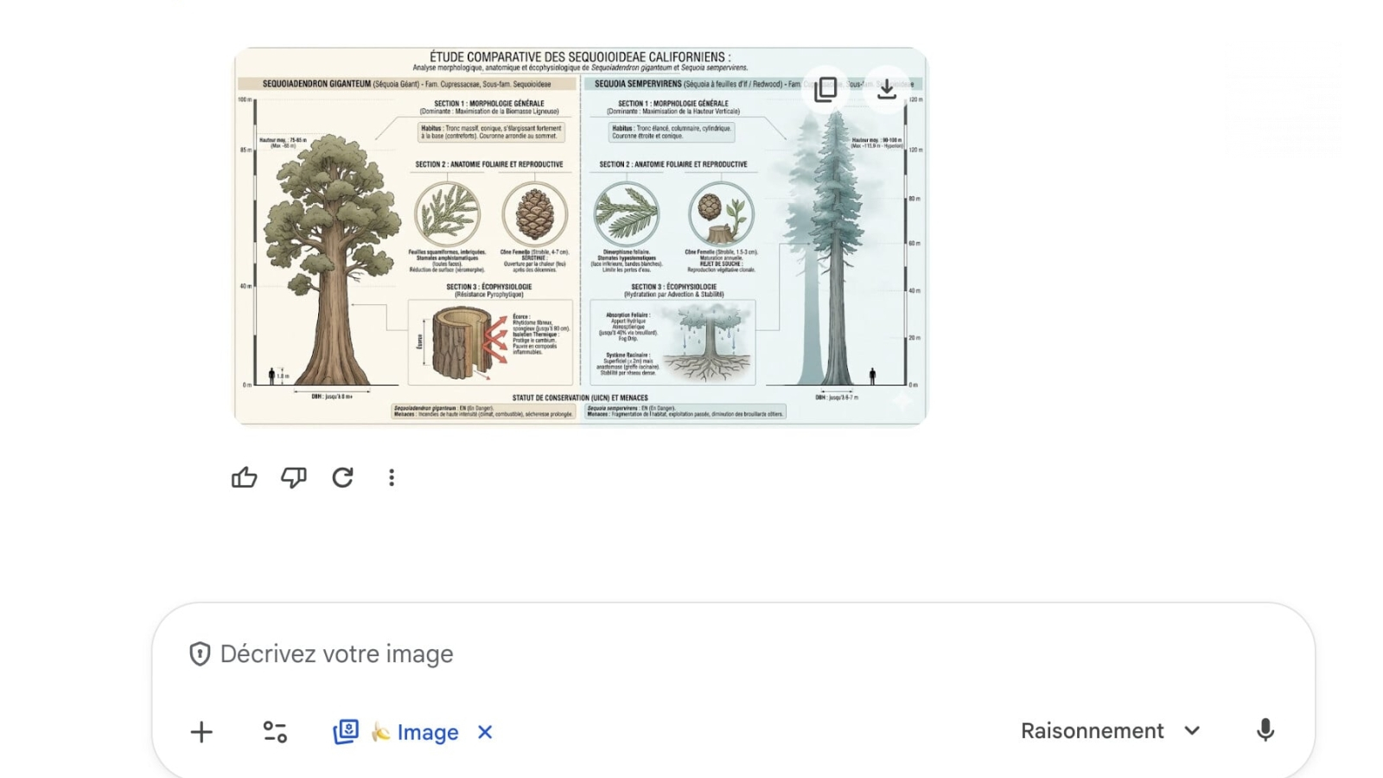Screen dimensions: 1383x778
Task: Regenerate the response with the refresh icon
Action: (343, 477)
